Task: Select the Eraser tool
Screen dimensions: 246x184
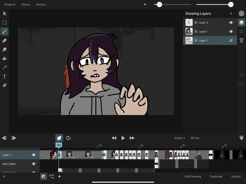Action: [5, 40]
